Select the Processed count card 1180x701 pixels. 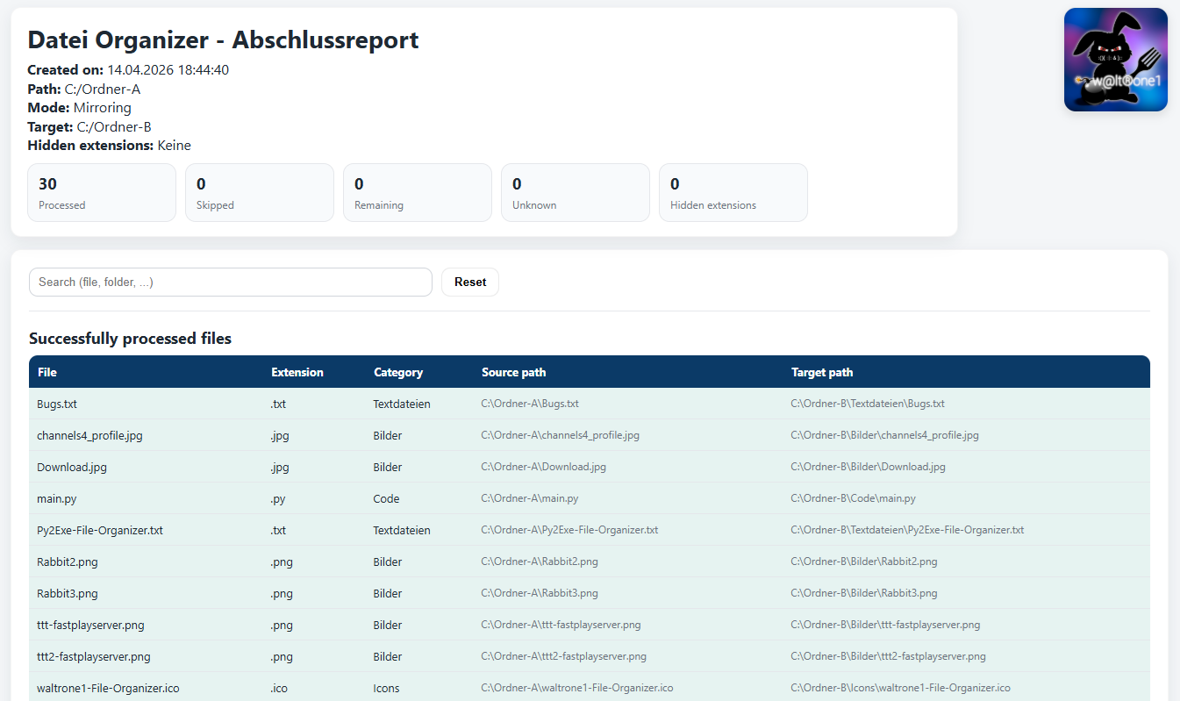(x=102, y=192)
